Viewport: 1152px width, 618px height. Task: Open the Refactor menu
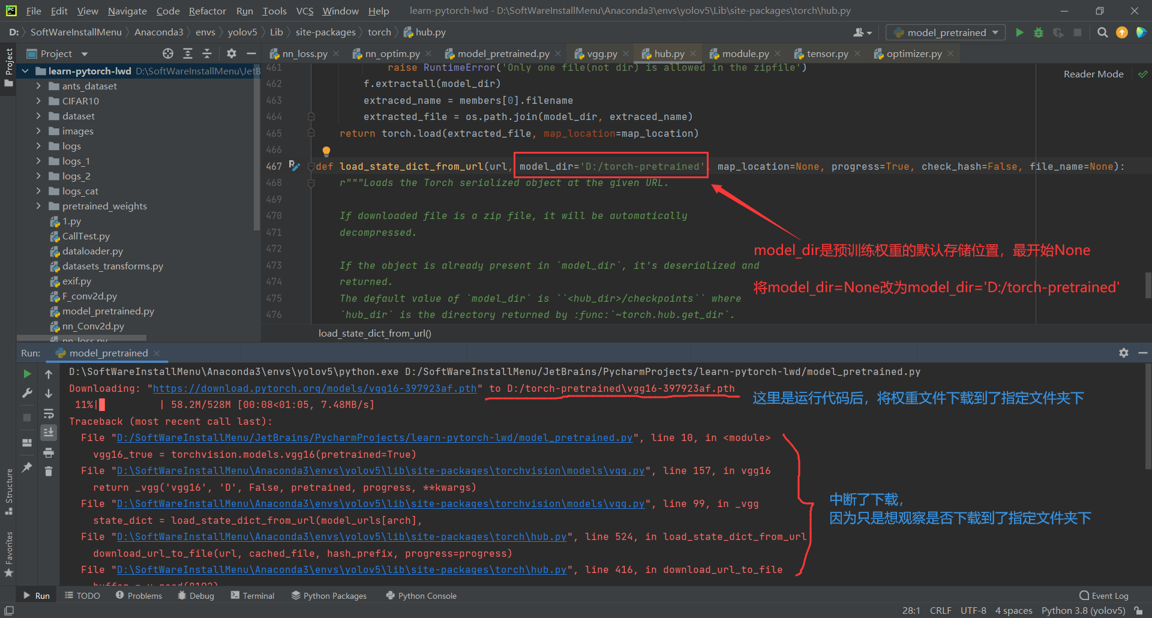click(x=207, y=11)
